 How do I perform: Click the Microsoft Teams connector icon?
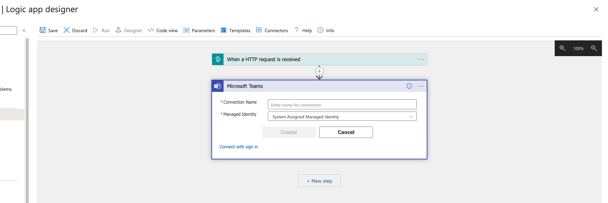pyautogui.click(x=218, y=86)
